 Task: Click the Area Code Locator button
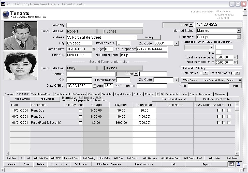coord(144,164)
